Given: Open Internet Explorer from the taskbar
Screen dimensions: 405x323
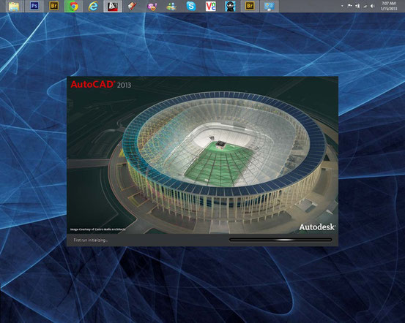Looking at the screenshot, I should 93,6.
